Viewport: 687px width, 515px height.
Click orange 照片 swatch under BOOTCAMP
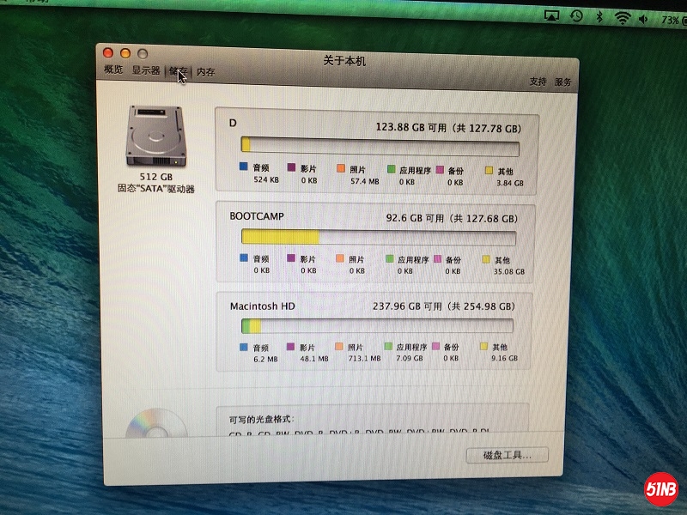click(x=339, y=258)
